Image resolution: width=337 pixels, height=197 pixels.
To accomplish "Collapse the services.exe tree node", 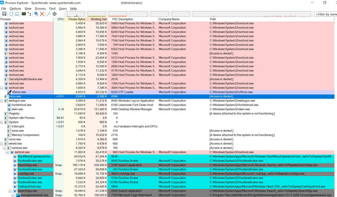I will pyautogui.click(x=4, y=148).
